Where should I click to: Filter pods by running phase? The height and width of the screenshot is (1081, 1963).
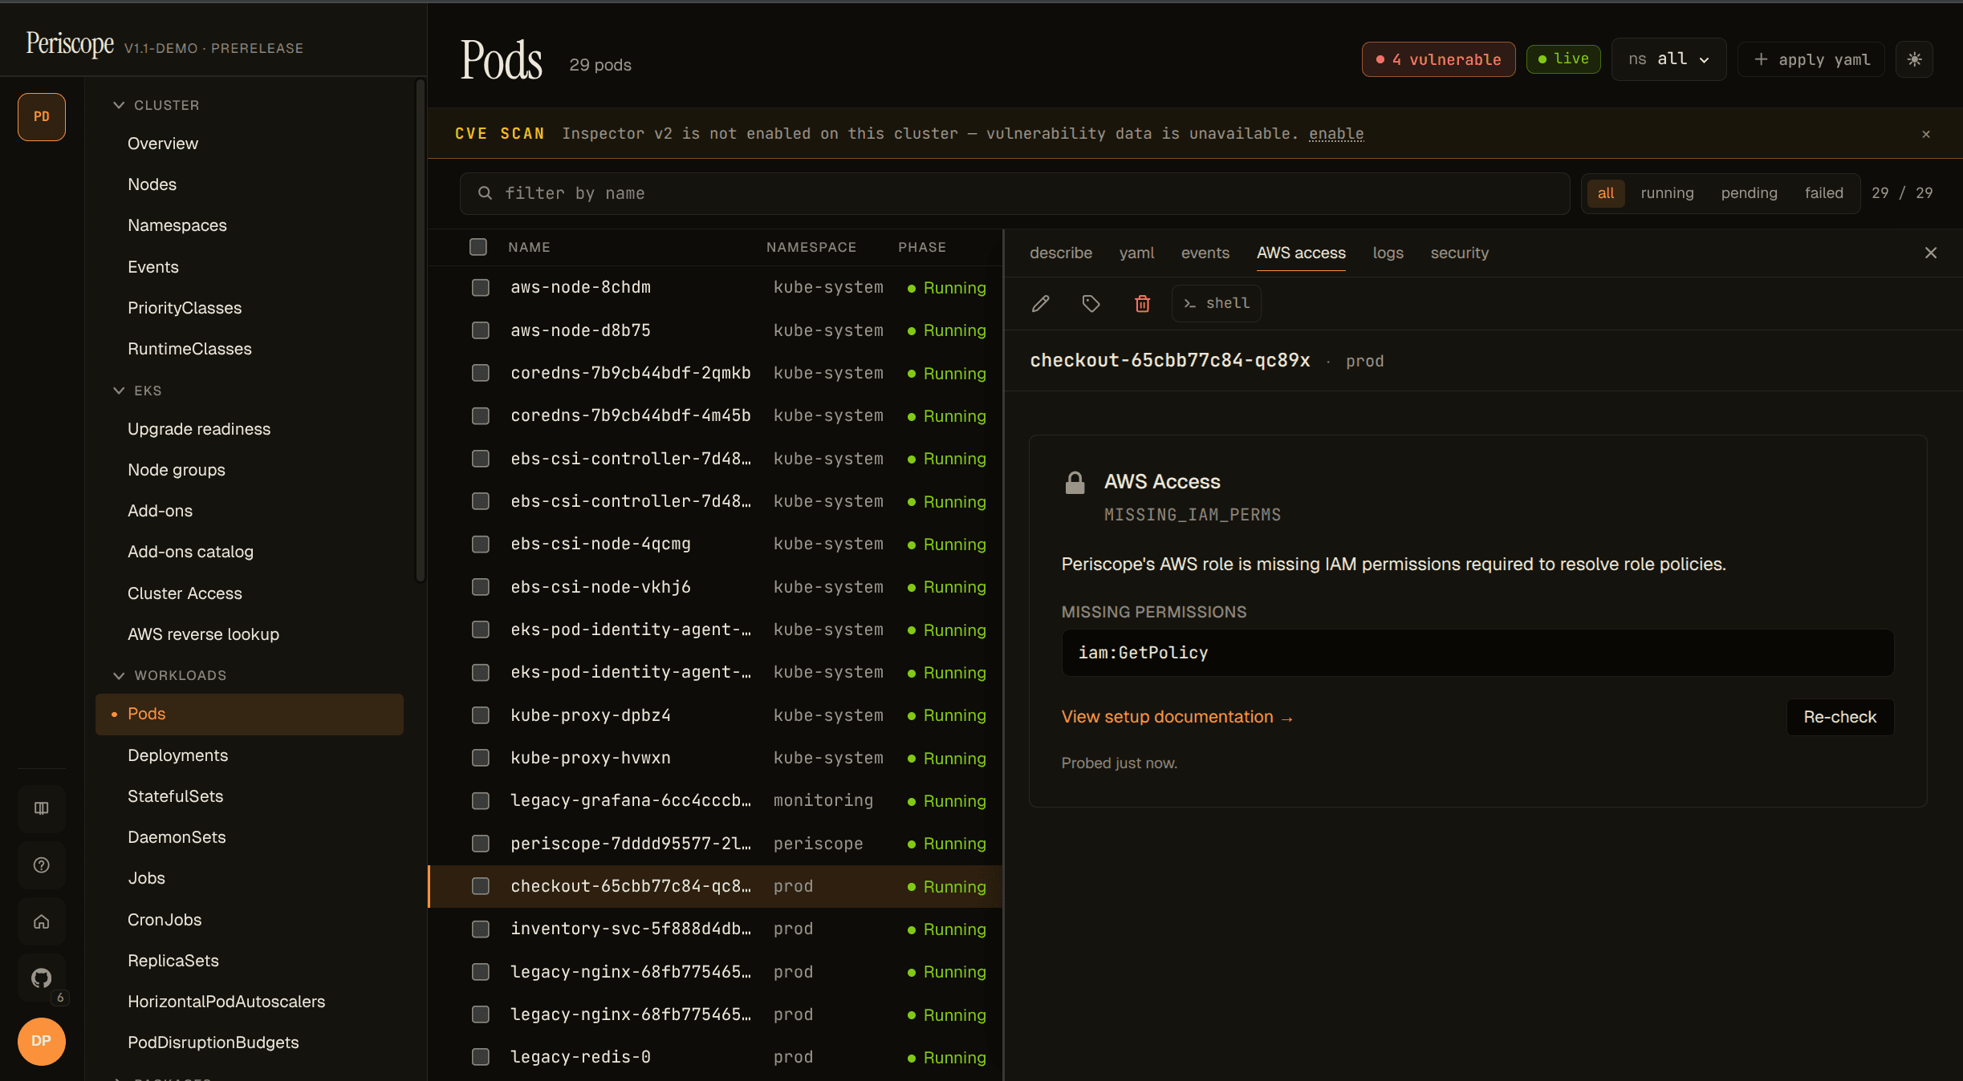pyautogui.click(x=1667, y=193)
